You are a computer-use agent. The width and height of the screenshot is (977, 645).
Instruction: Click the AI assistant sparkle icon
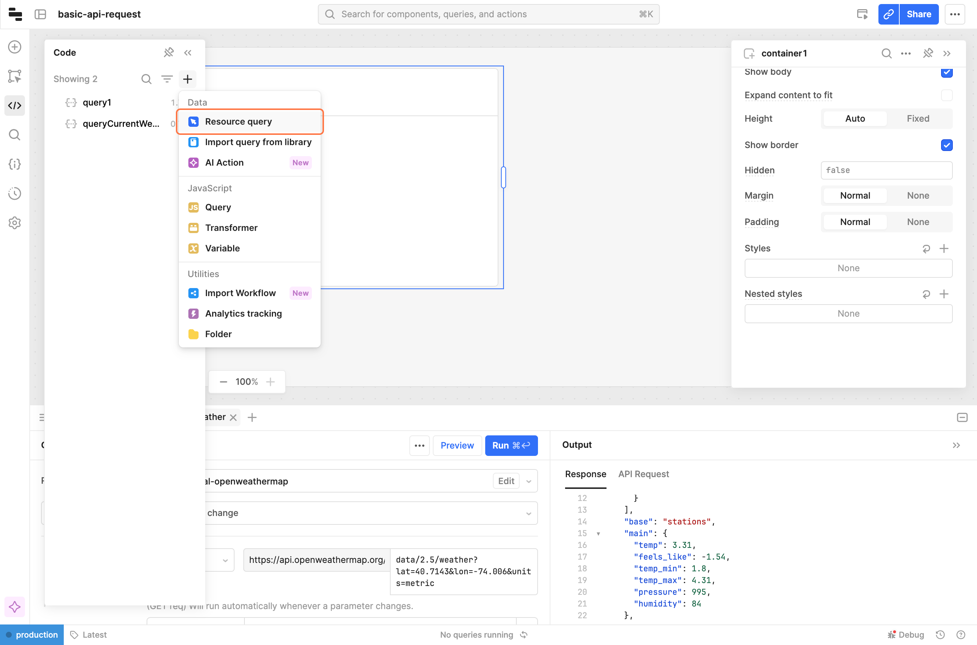(x=14, y=606)
